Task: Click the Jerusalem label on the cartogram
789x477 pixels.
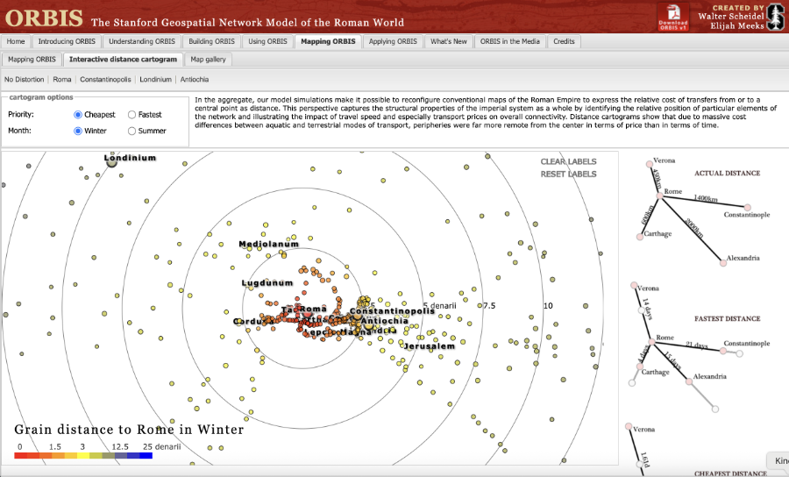Action: click(429, 346)
